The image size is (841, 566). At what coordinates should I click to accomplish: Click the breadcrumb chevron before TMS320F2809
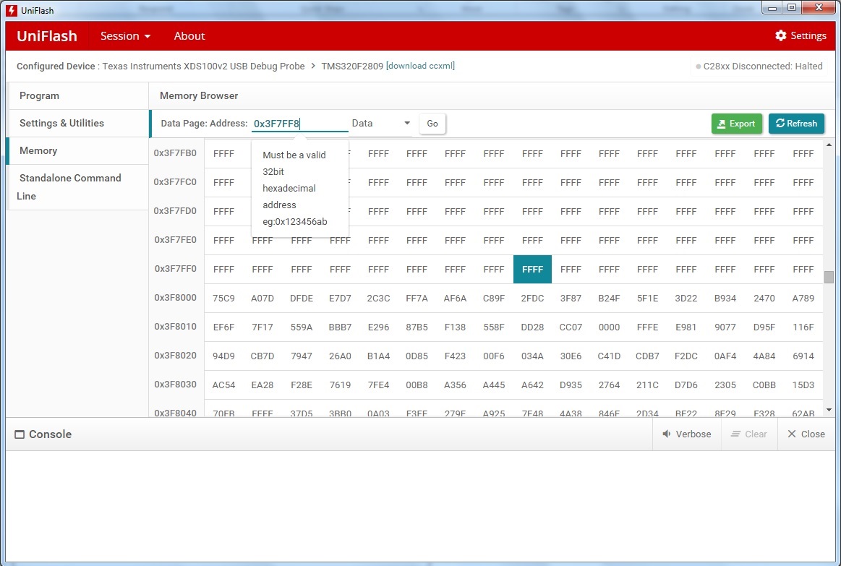tap(313, 66)
